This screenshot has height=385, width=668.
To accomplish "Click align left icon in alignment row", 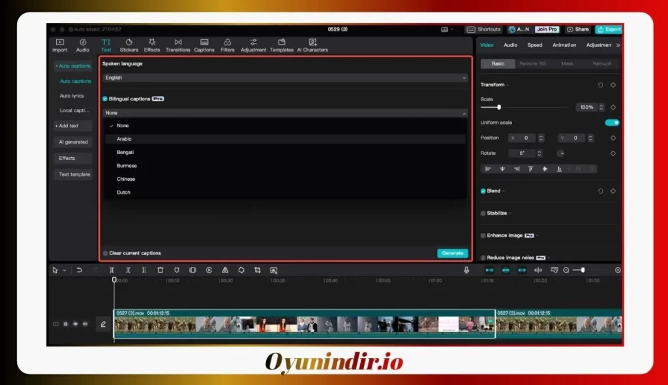I will point(488,169).
